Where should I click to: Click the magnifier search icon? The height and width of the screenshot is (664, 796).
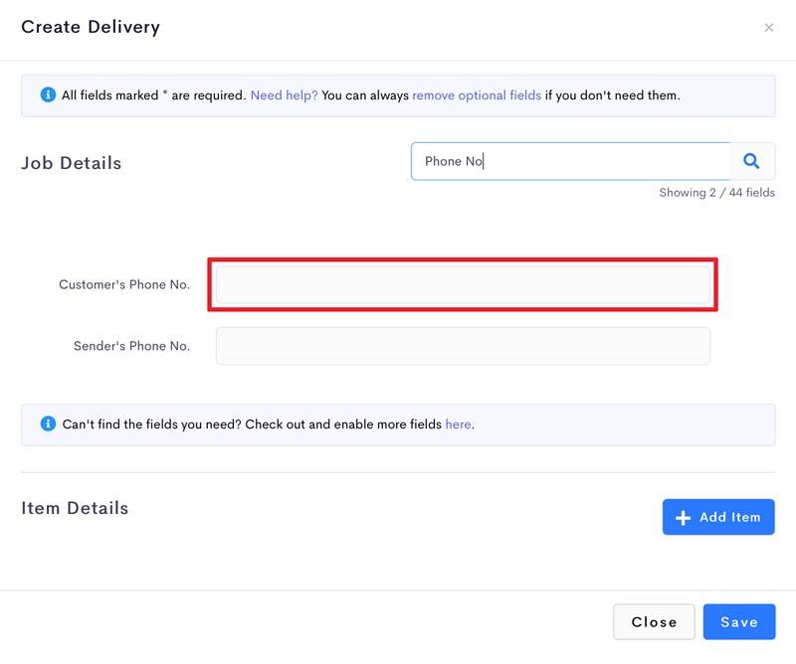point(751,161)
